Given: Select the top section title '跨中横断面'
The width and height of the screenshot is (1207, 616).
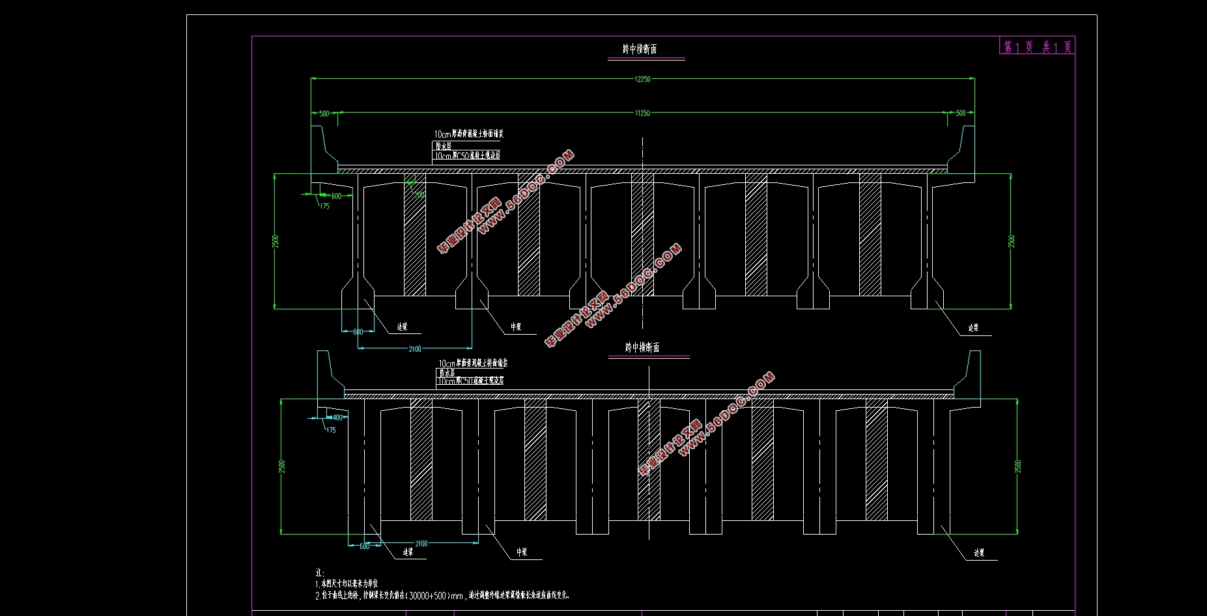Looking at the screenshot, I should tap(640, 49).
